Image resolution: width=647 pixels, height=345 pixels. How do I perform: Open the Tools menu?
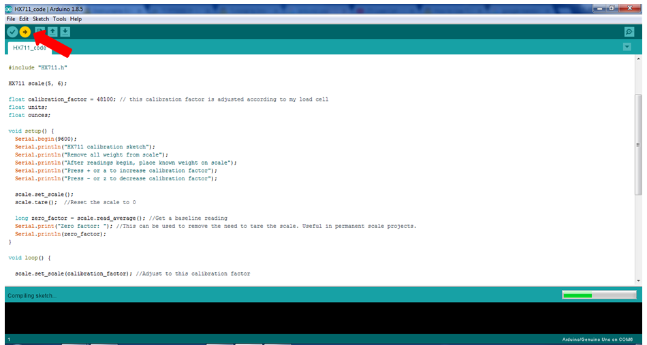click(x=59, y=19)
